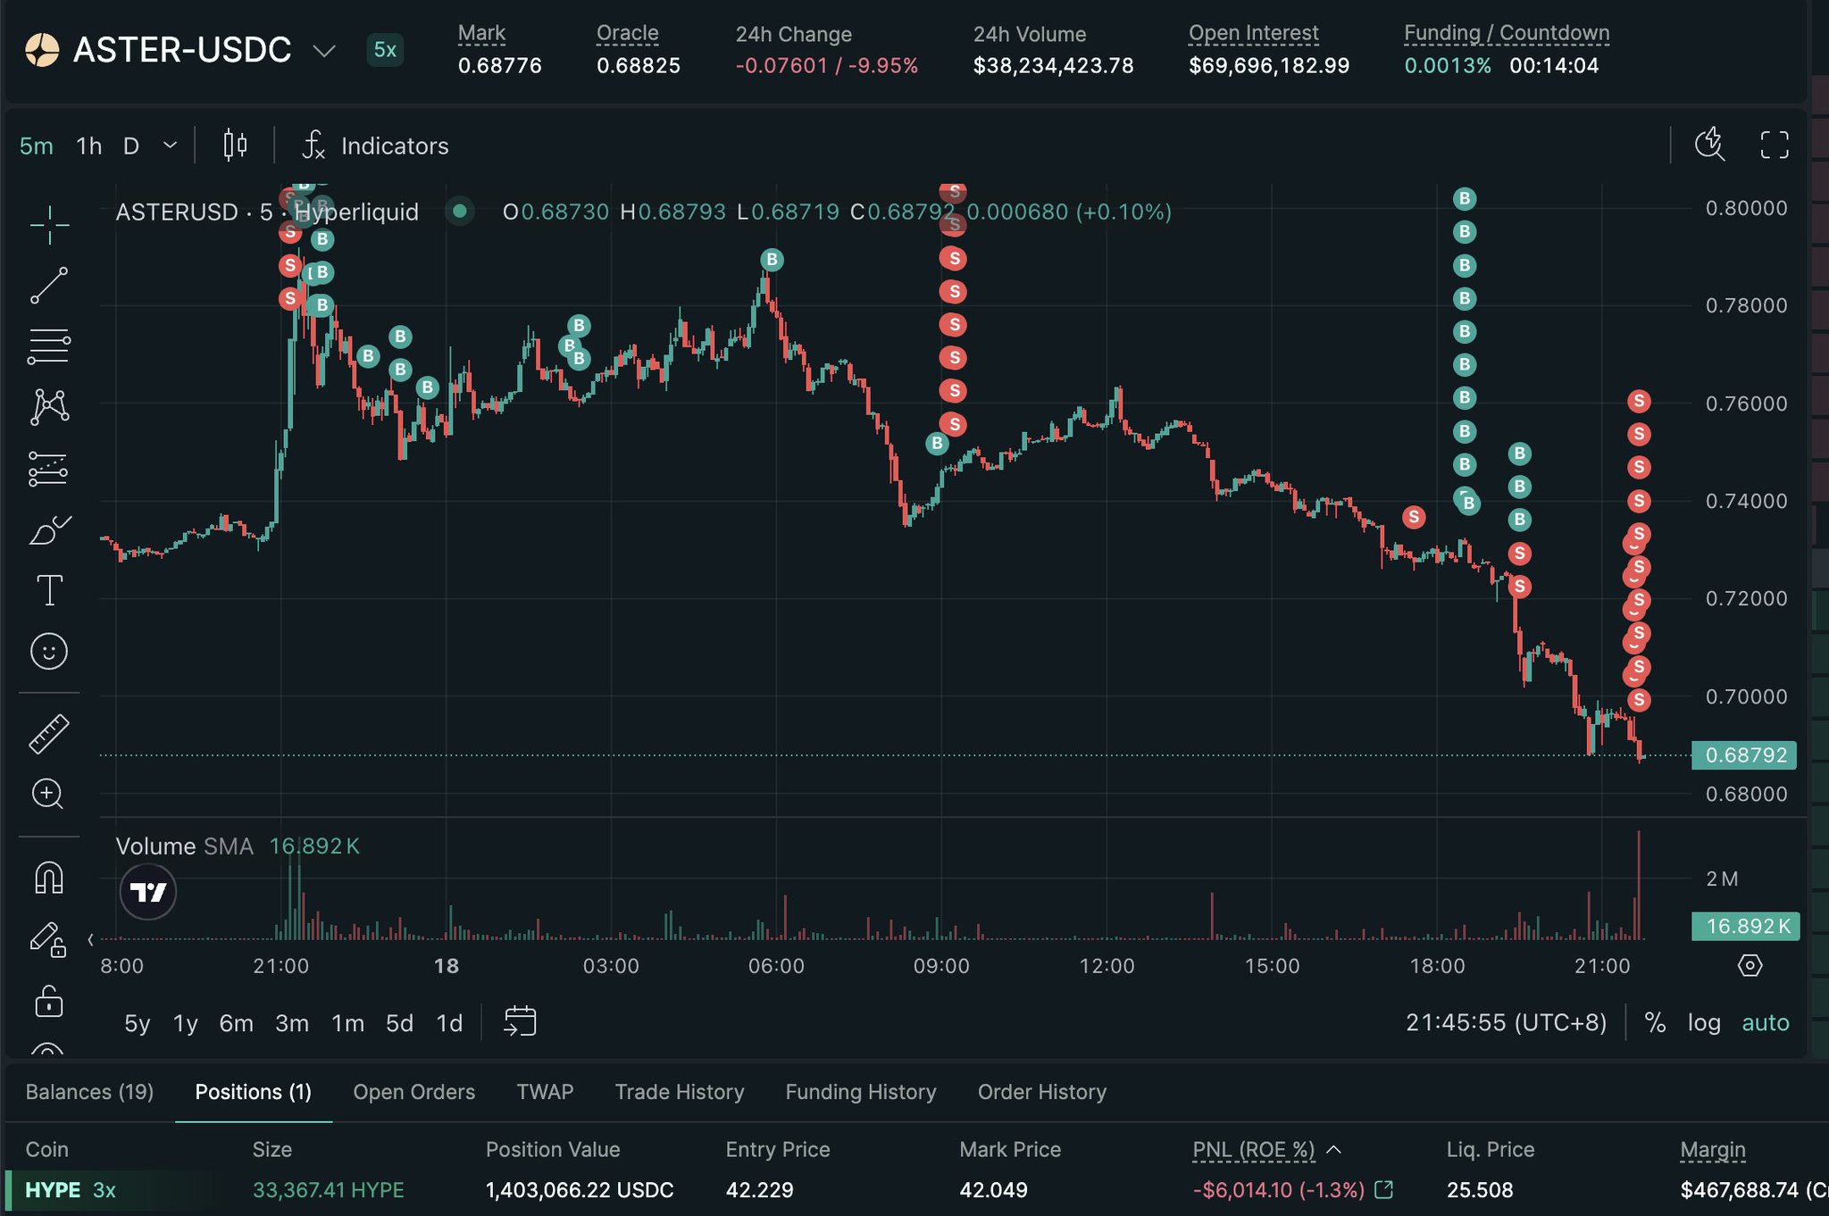Open the Trade History tab

point(679,1092)
